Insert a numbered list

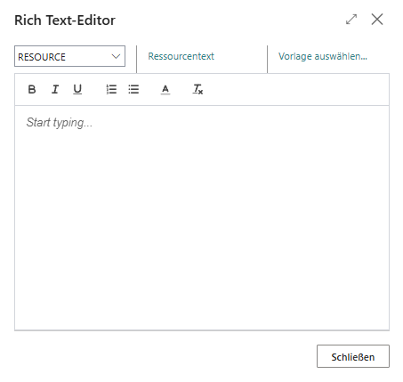[111, 89]
